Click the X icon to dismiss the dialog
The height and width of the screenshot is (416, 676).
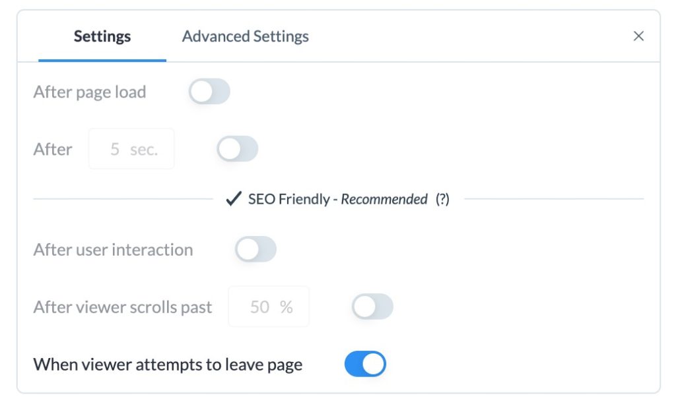pos(638,36)
